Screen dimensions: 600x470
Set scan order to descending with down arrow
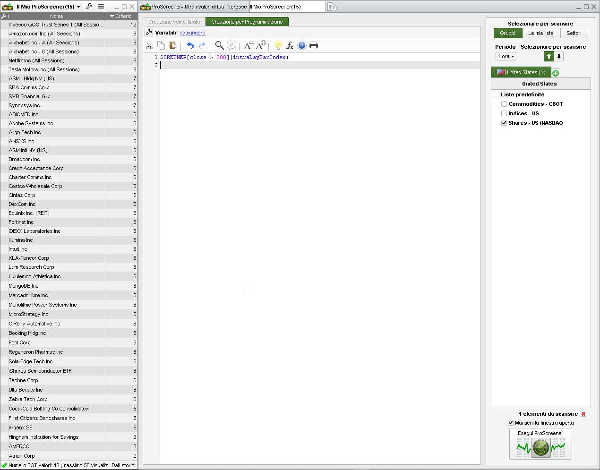click(x=559, y=56)
